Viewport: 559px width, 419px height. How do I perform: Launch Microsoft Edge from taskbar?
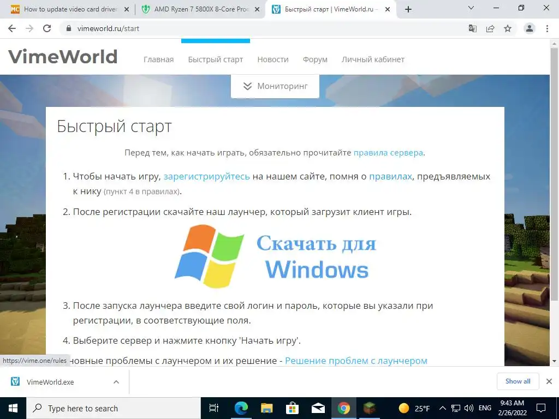241,408
